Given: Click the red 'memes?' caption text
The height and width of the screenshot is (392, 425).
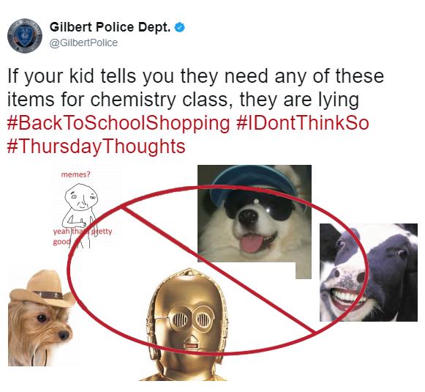Looking at the screenshot, I should [75, 174].
